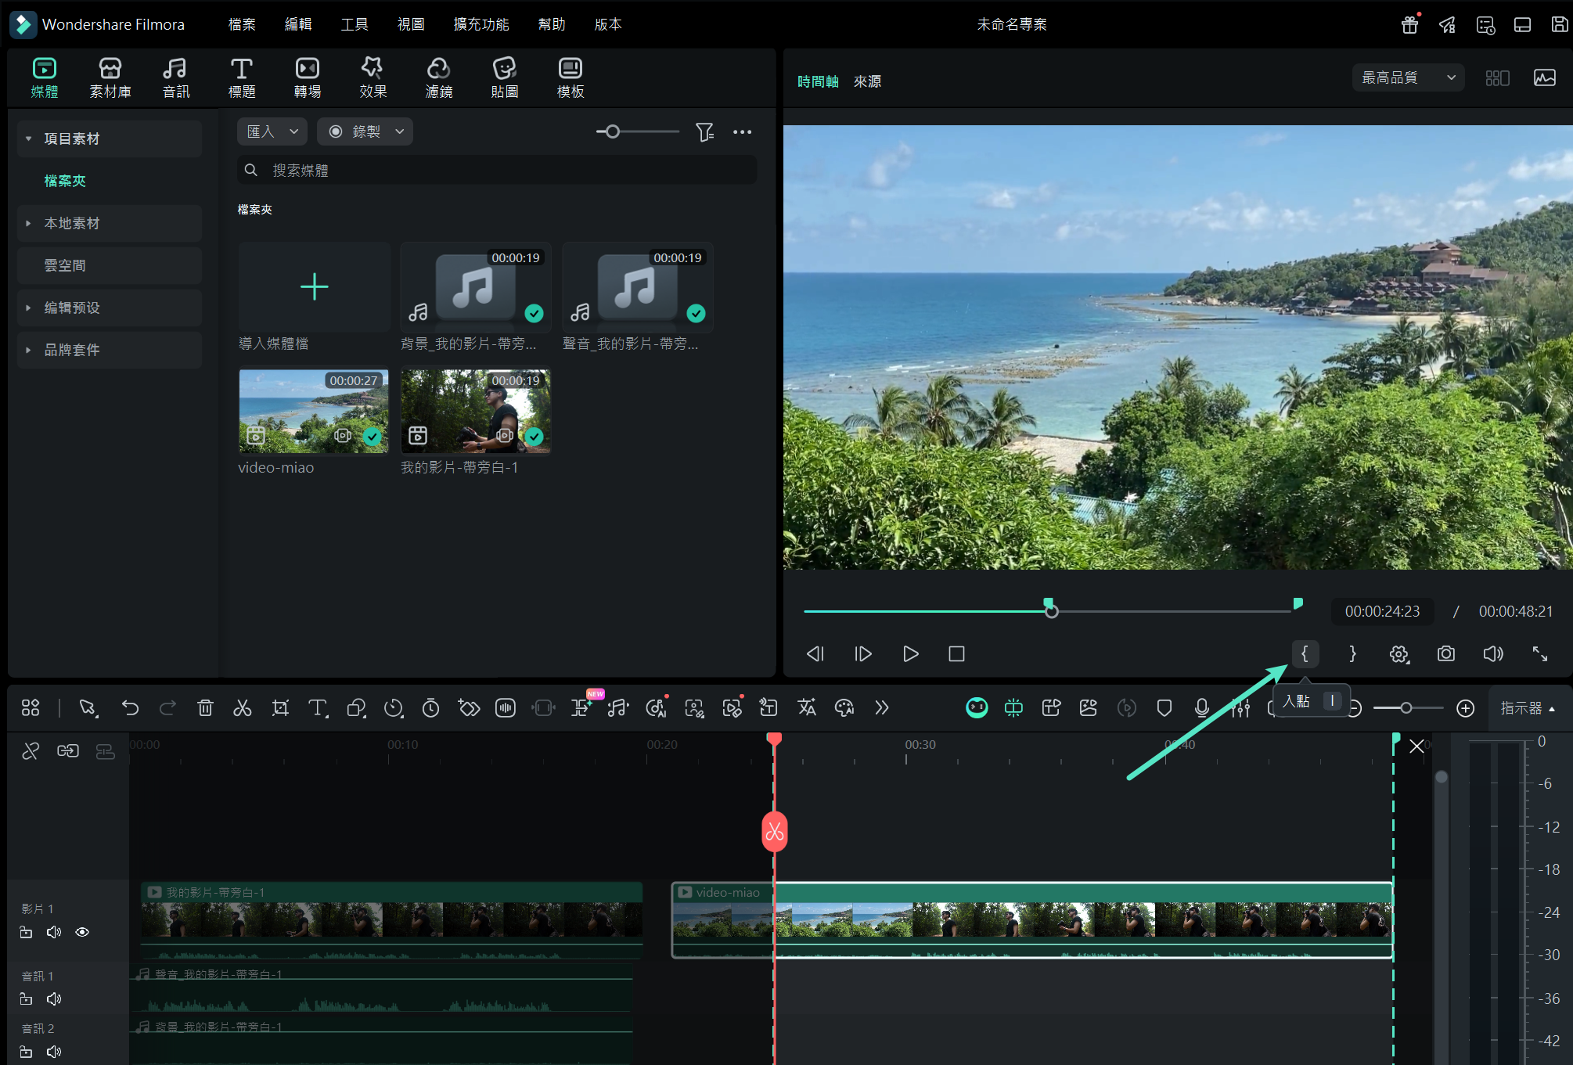Switch to the 來源 preview tab
This screenshot has width=1573, height=1065.
pos(867,81)
